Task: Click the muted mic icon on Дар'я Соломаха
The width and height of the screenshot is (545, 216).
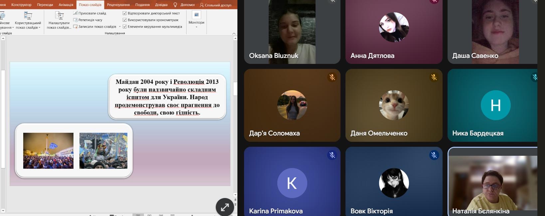Action: point(332,77)
